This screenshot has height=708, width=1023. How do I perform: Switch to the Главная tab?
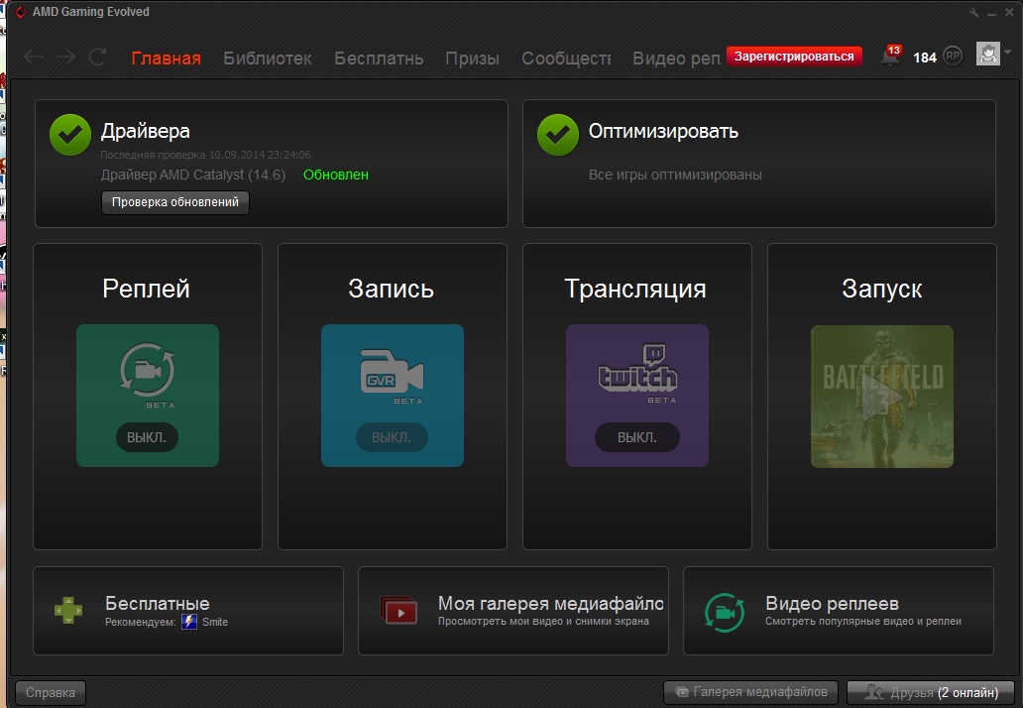click(x=166, y=59)
